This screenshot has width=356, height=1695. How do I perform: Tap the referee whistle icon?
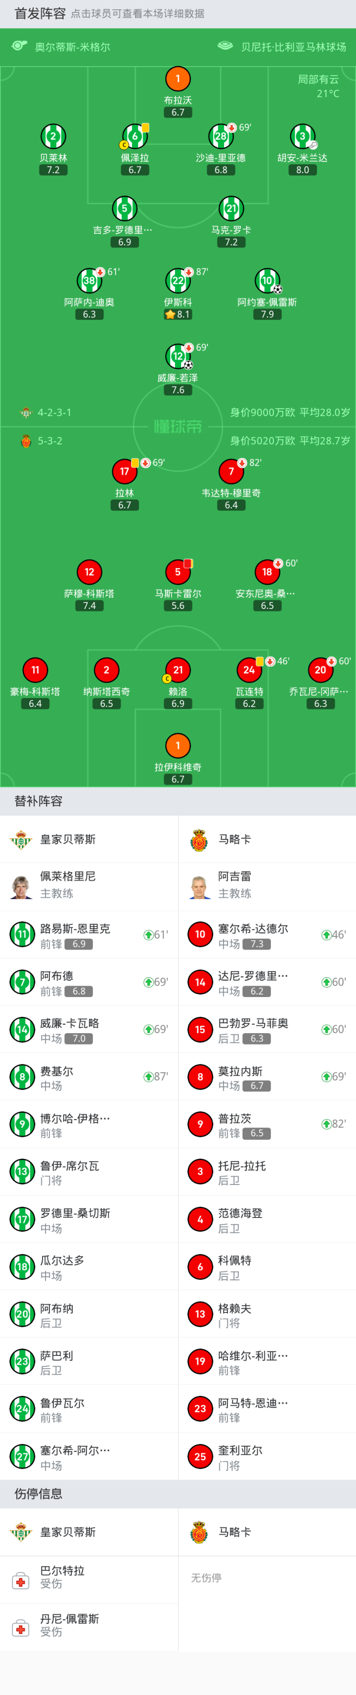[19, 46]
